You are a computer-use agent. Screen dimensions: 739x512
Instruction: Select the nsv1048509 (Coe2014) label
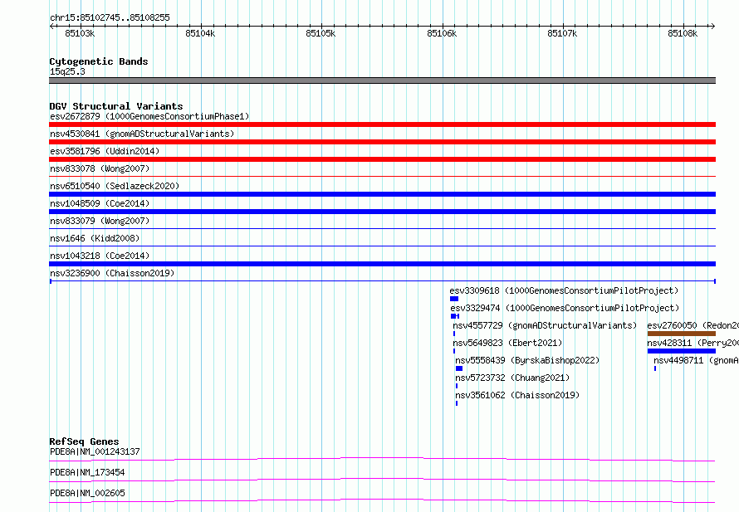(x=100, y=203)
